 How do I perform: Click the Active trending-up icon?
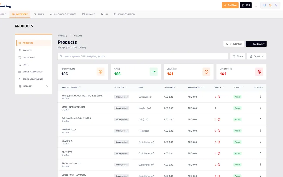[153, 72]
